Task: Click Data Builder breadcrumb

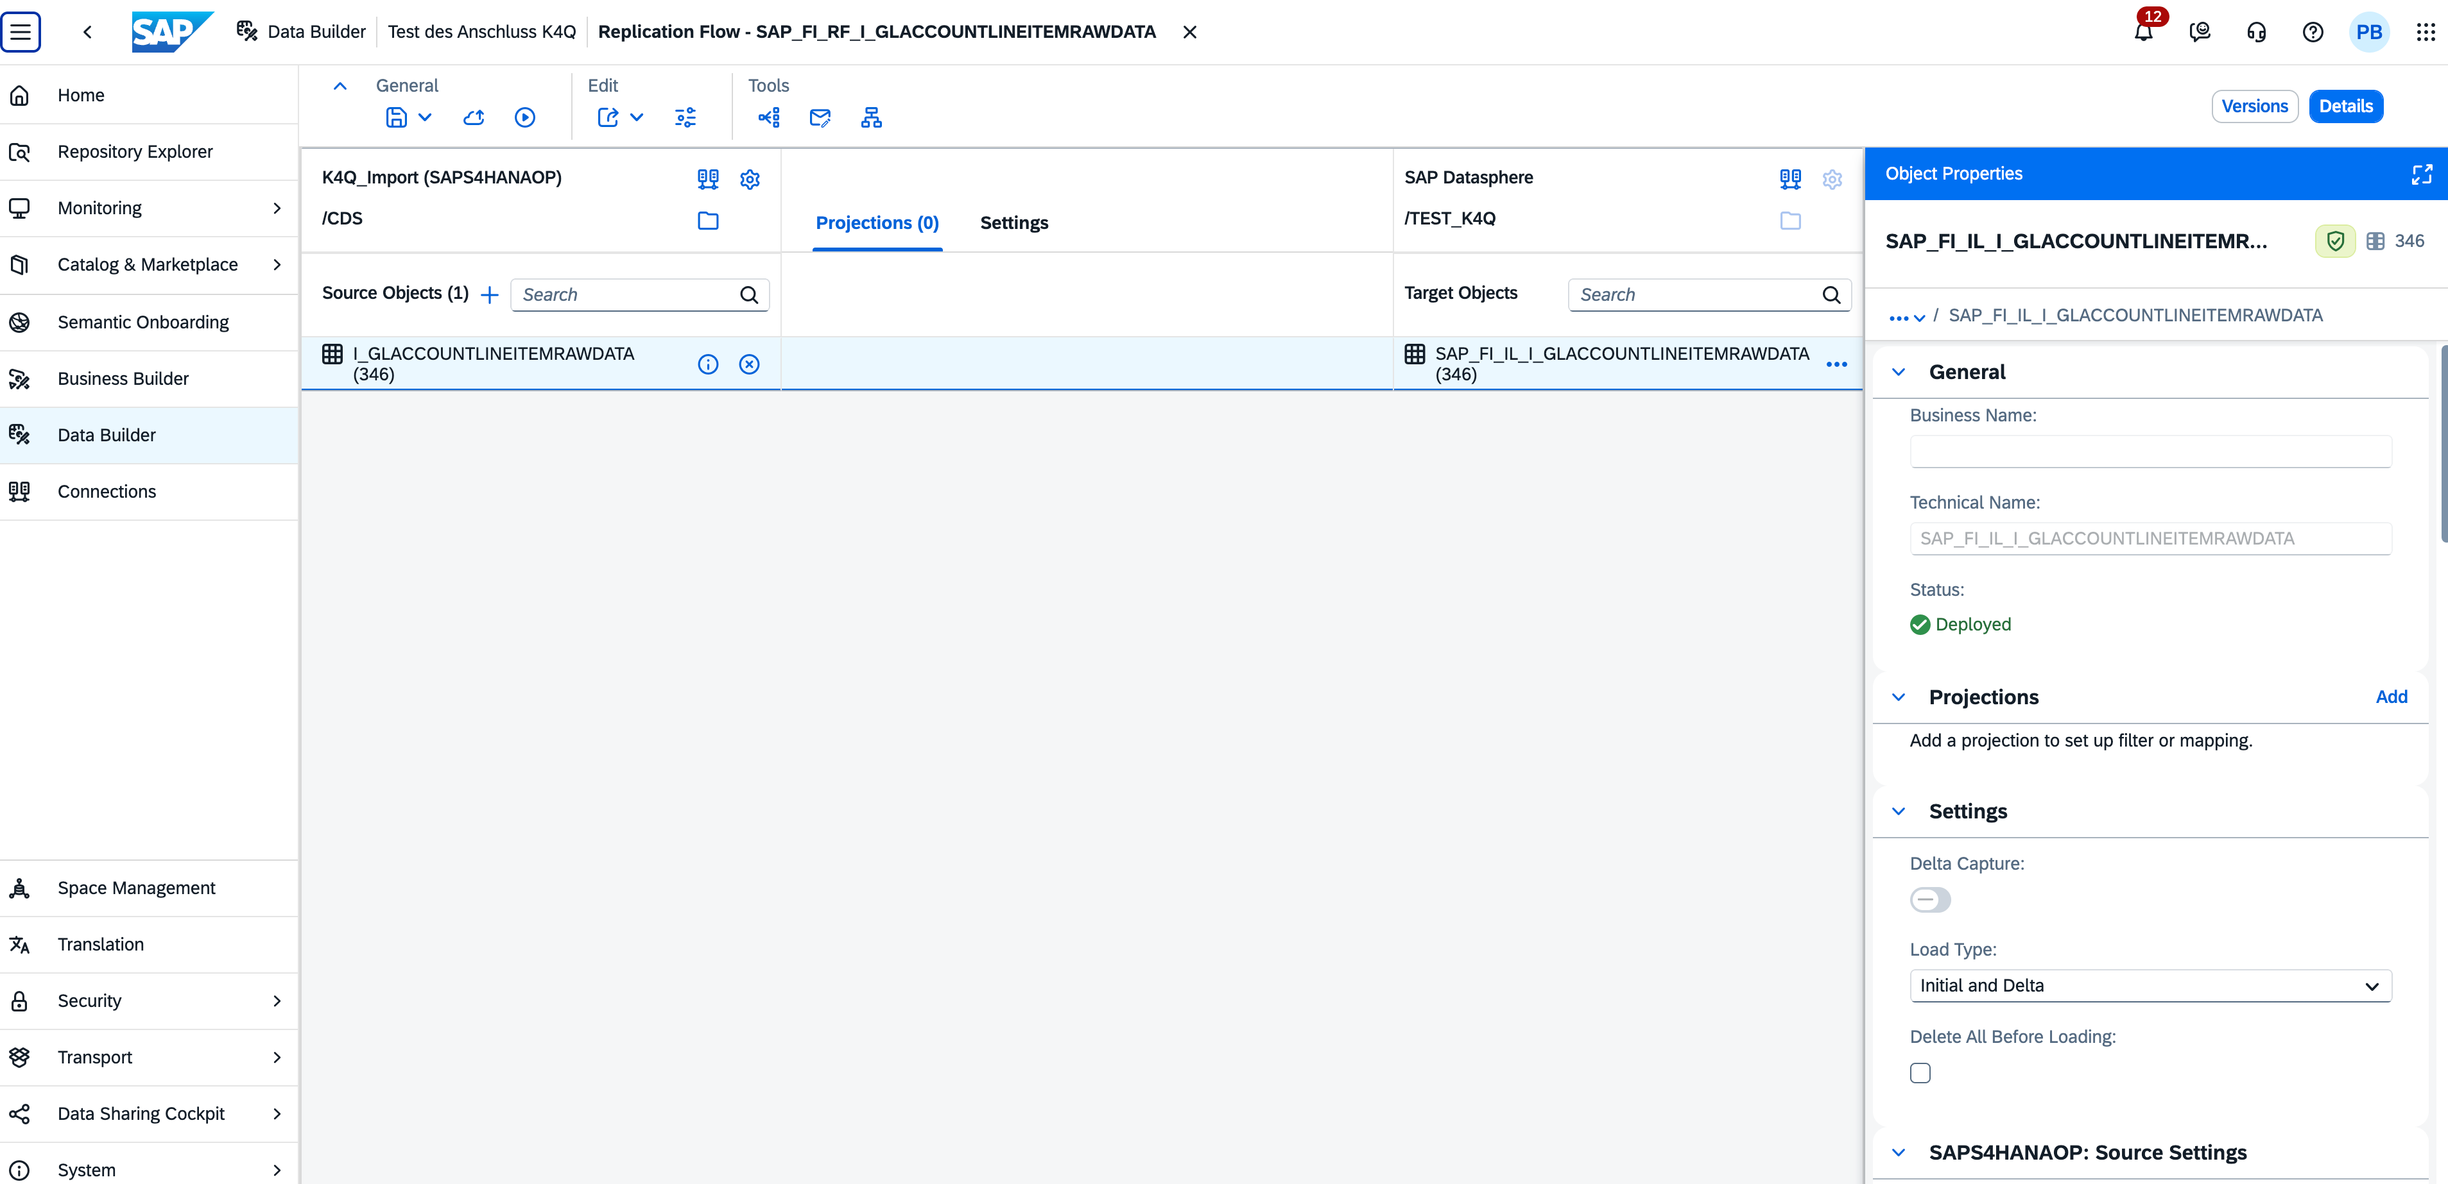Action: coord(301,31)
